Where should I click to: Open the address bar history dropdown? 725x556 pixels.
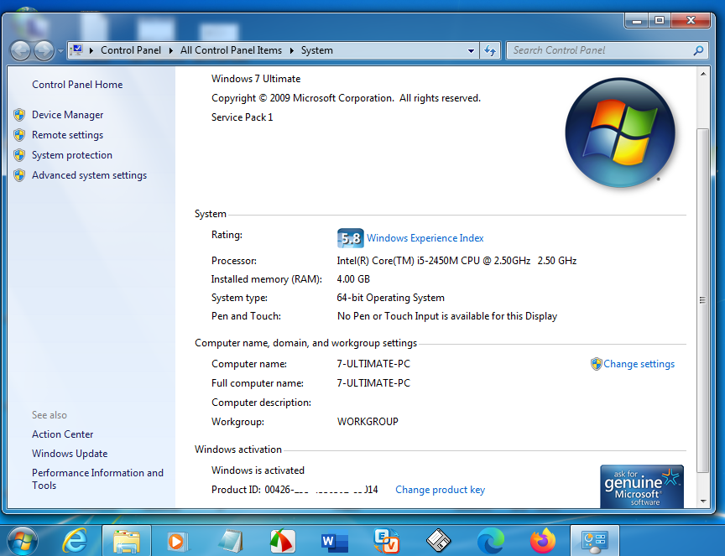(471, 50)
